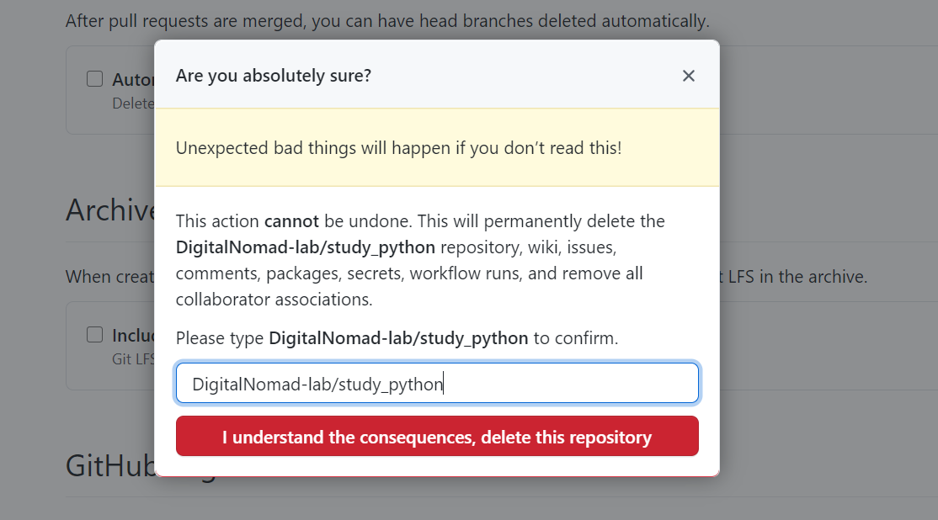This screenshot has width=938, height=520.
Task: Close the confirmation dialog with the X
Action: coord(688,76)
